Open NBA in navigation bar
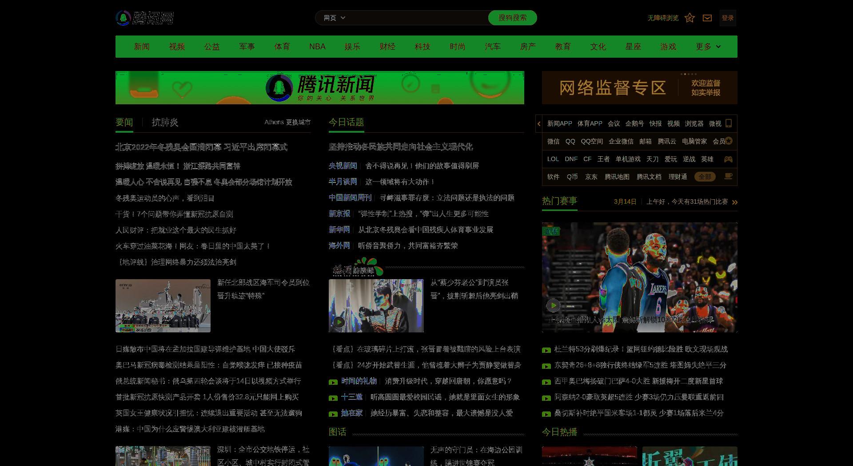This screenshot has width=853, height=466. pyautogui.click(x=317, y=47)
